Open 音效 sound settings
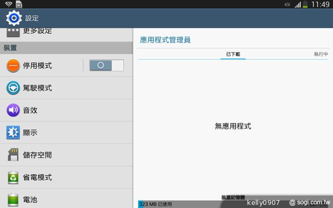Screen dimensions: 333x208 (67, 110)
